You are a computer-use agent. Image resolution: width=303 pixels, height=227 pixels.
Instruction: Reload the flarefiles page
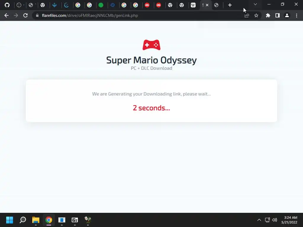[25, 15]
